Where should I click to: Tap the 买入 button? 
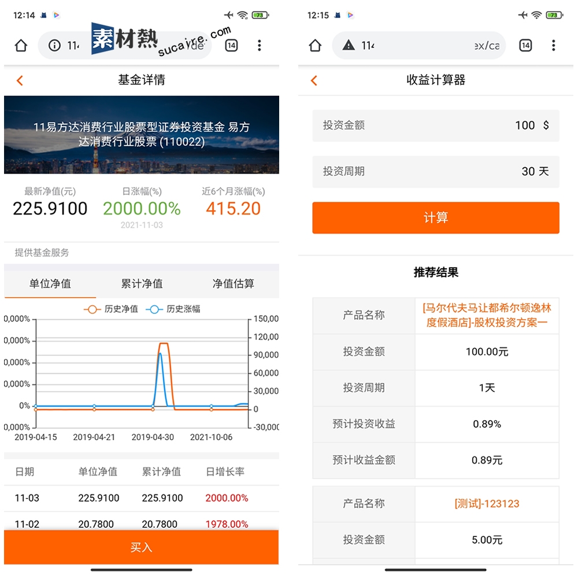142,547
